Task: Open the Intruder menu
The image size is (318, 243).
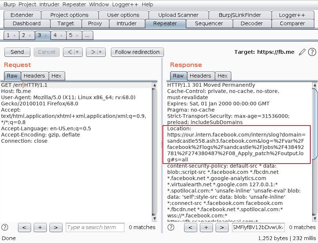Action: click(49, 4)
